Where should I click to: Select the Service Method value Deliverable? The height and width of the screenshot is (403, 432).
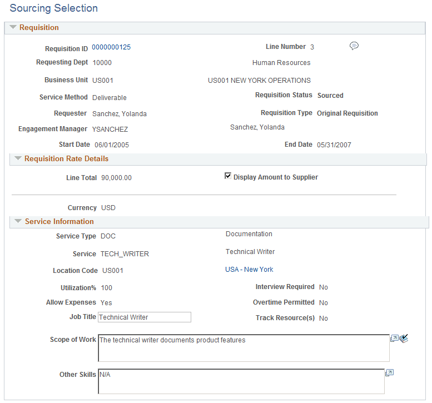(x=110, y=97)
